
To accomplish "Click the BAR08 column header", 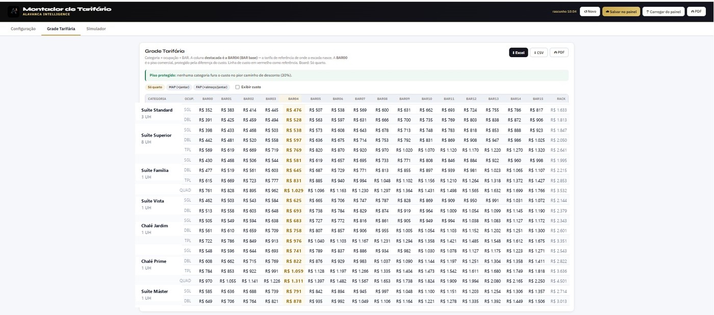I will 382,99.
